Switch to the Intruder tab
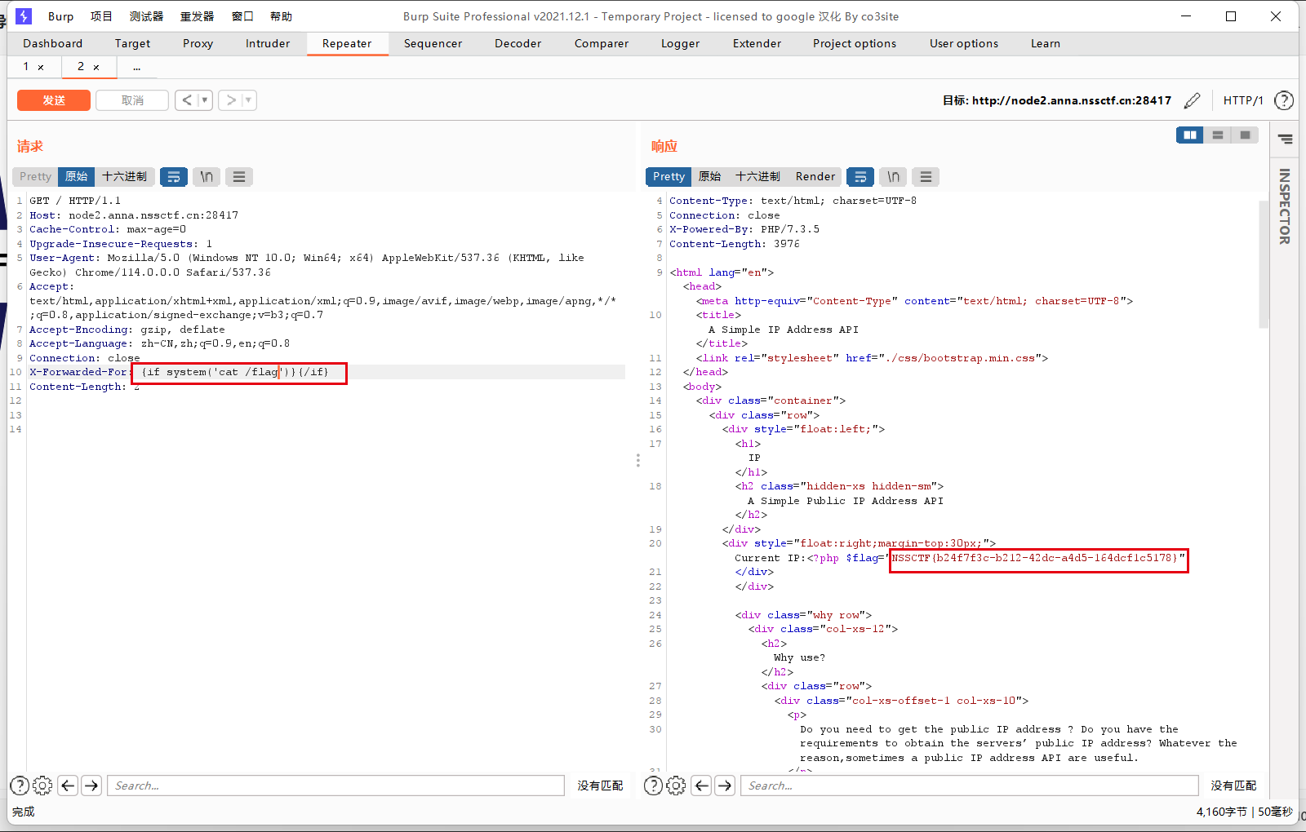This screenshot has height=832, width=1306. (x=268, y=43)
